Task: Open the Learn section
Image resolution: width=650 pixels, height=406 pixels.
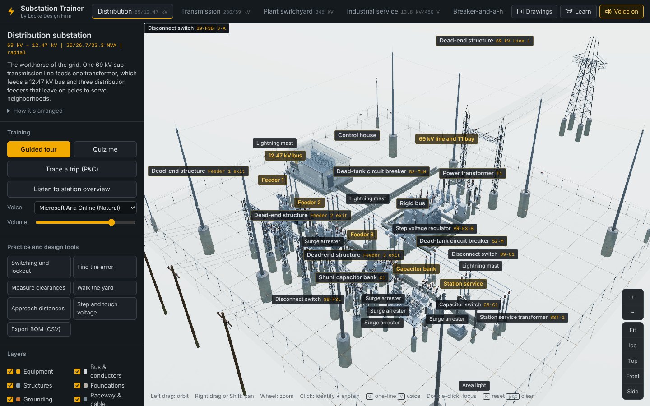Action: 578,12
